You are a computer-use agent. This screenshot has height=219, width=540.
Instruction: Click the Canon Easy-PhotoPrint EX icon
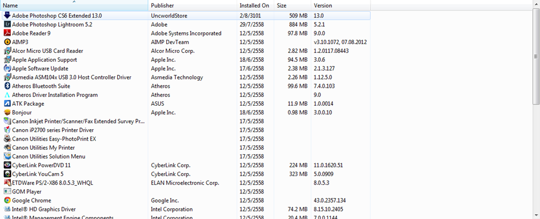click(7, 139)
